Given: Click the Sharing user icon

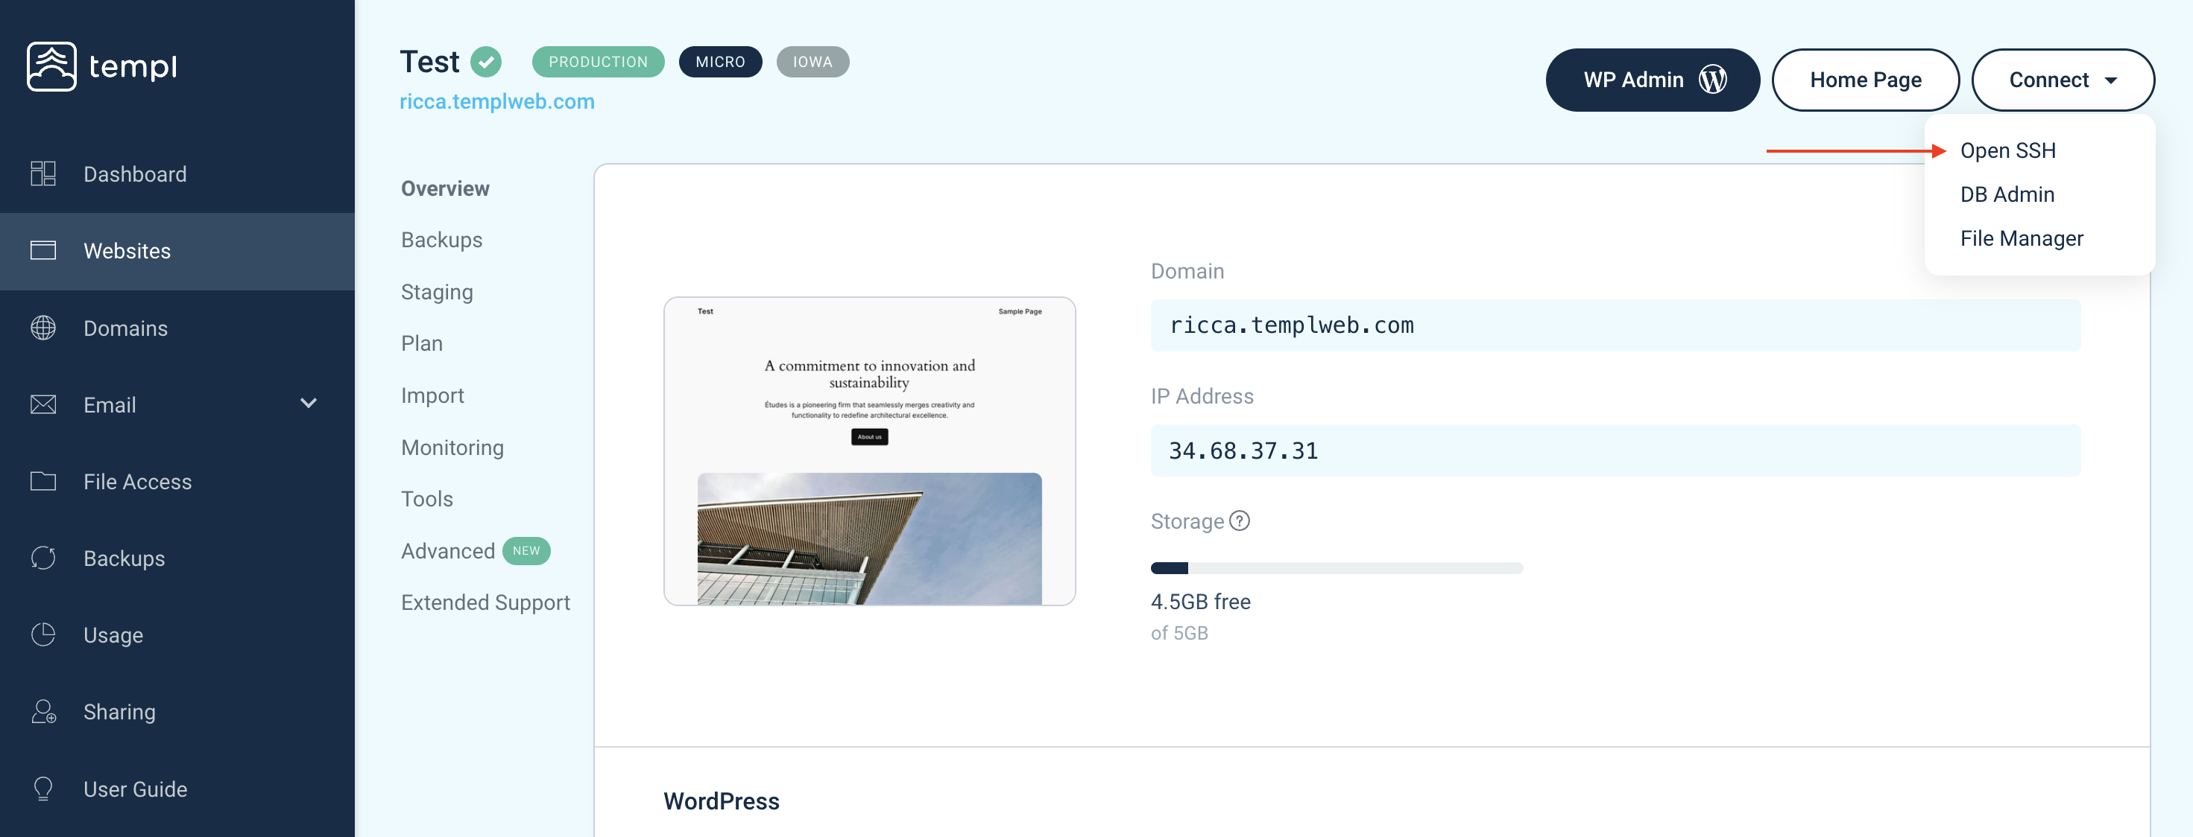Looking at the screenshot, I should pyautogui.click(x=43, y=711).
